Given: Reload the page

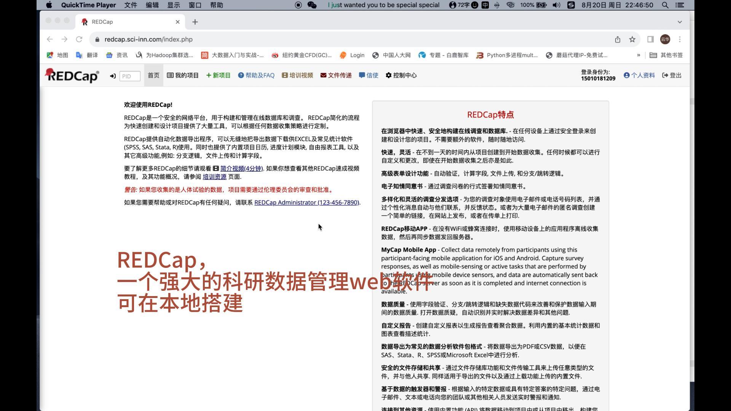Looking at the screenshot, I should click(x=79, y=39).
